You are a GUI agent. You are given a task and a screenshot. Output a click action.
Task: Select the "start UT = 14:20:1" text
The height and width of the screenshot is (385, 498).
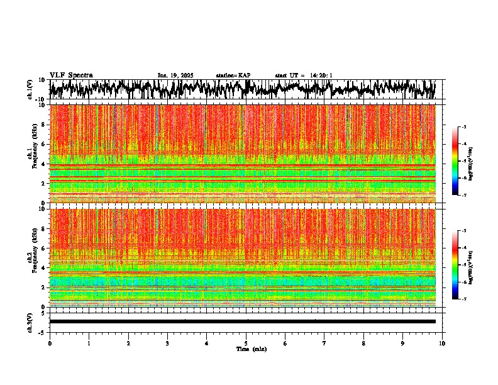click(304, 75)
